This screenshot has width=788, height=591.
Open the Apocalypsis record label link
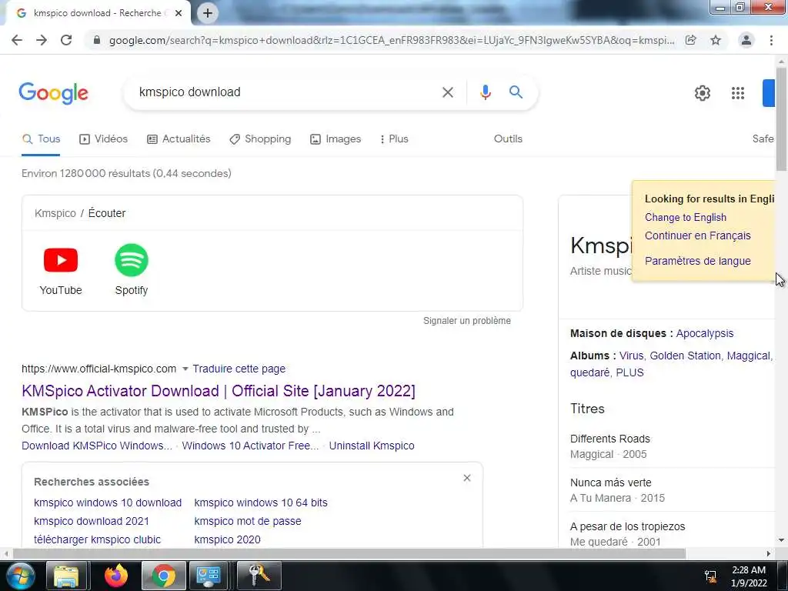point(705,334)
